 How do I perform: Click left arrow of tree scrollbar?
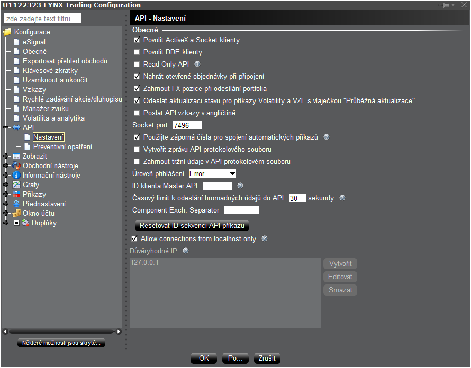click(5, 332)
